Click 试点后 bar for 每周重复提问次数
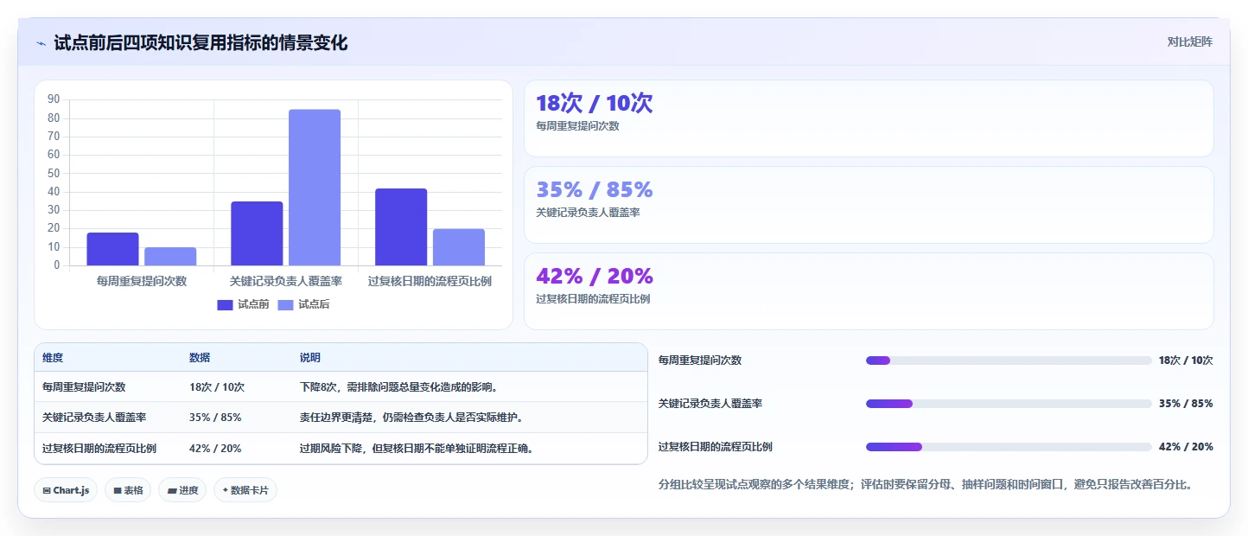Image resolution: width=1248 pixels, height=536 pixels. [170, 256]
